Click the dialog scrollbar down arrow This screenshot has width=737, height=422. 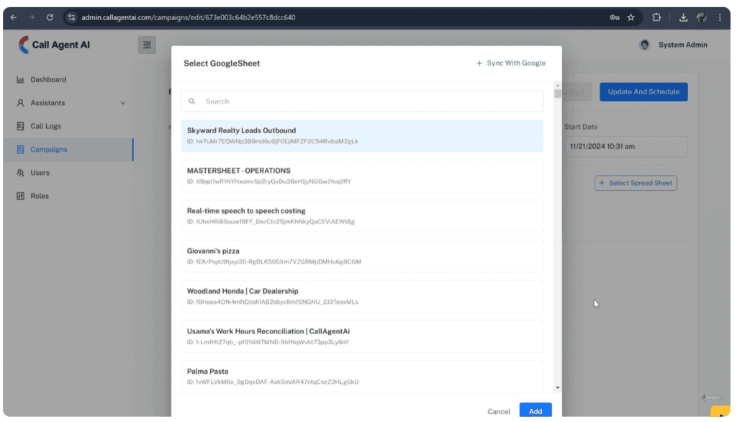(558, 388)
